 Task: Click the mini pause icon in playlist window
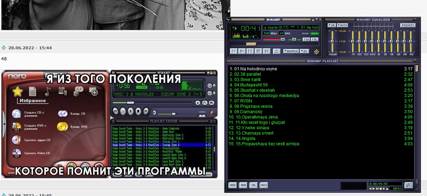point(377,189)
